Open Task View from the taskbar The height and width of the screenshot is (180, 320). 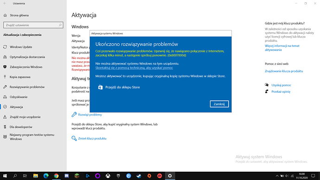pyautogui.click(x=25, y=176)
